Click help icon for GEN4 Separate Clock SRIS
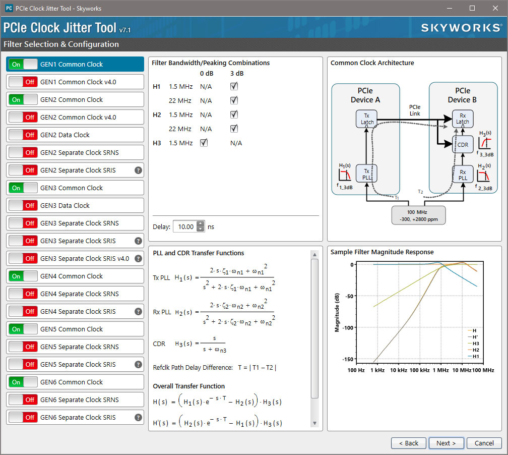Viewport: 508px width, 455px height. tap(138, 312)
